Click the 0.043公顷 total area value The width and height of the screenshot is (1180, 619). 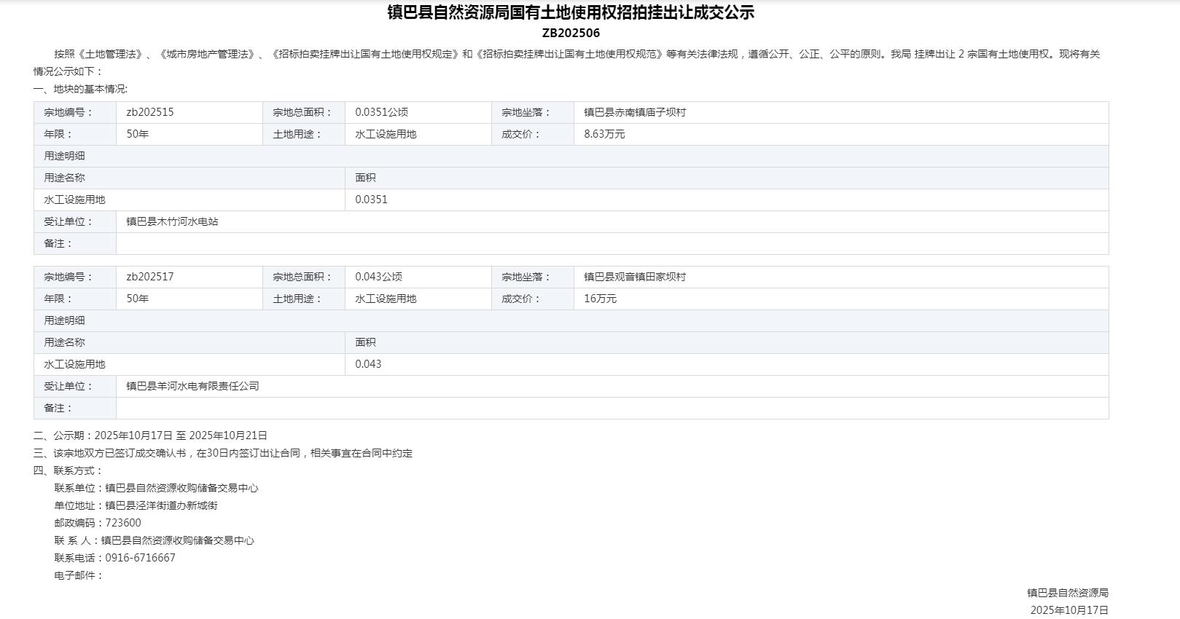point(378,277)
